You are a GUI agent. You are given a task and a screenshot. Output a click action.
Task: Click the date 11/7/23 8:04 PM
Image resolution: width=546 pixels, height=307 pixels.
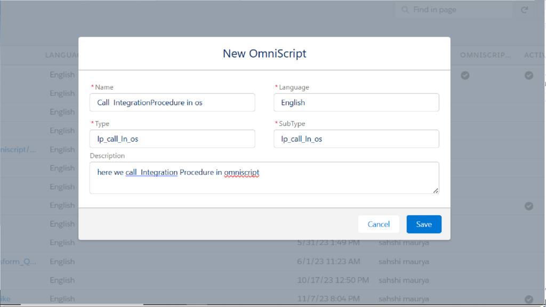[x=328, y=298]
